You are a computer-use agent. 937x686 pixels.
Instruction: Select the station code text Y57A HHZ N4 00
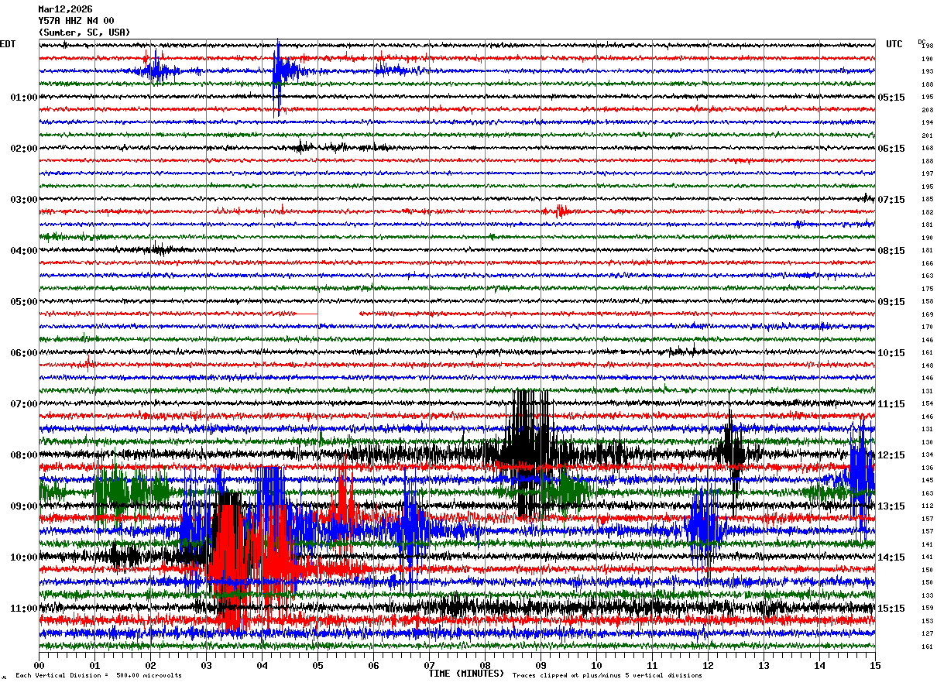[76, 21]
